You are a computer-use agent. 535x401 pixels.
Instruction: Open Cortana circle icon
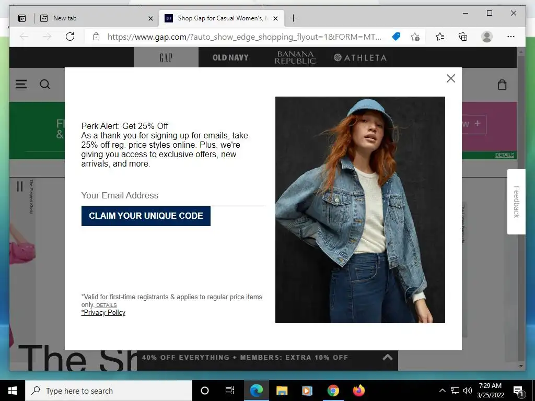point(205,391)
